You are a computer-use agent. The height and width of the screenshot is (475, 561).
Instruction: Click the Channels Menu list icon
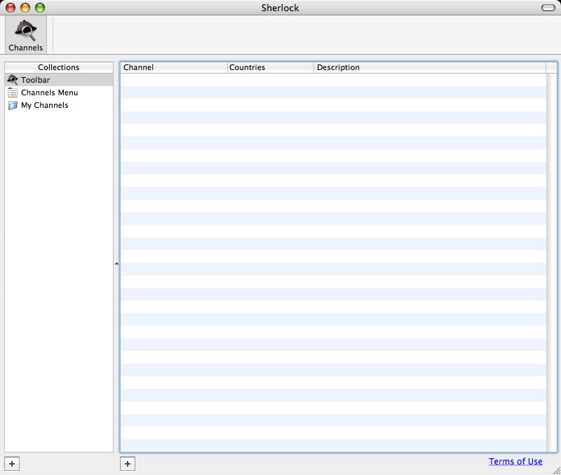click(13, 92)
